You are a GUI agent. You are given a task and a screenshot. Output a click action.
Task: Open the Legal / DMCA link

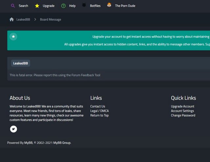pyautogui.click(x=99, y=111)
